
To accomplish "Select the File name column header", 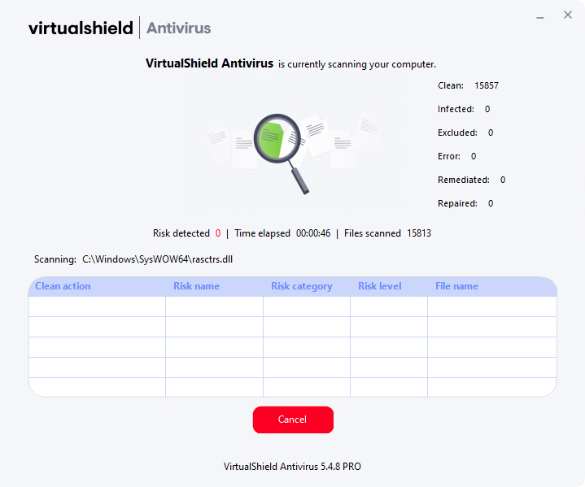I will coord(456,286).
